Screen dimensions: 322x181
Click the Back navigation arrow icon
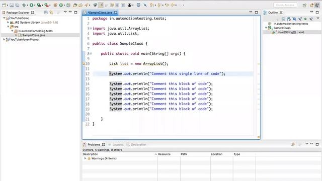[x=173, y=5]
